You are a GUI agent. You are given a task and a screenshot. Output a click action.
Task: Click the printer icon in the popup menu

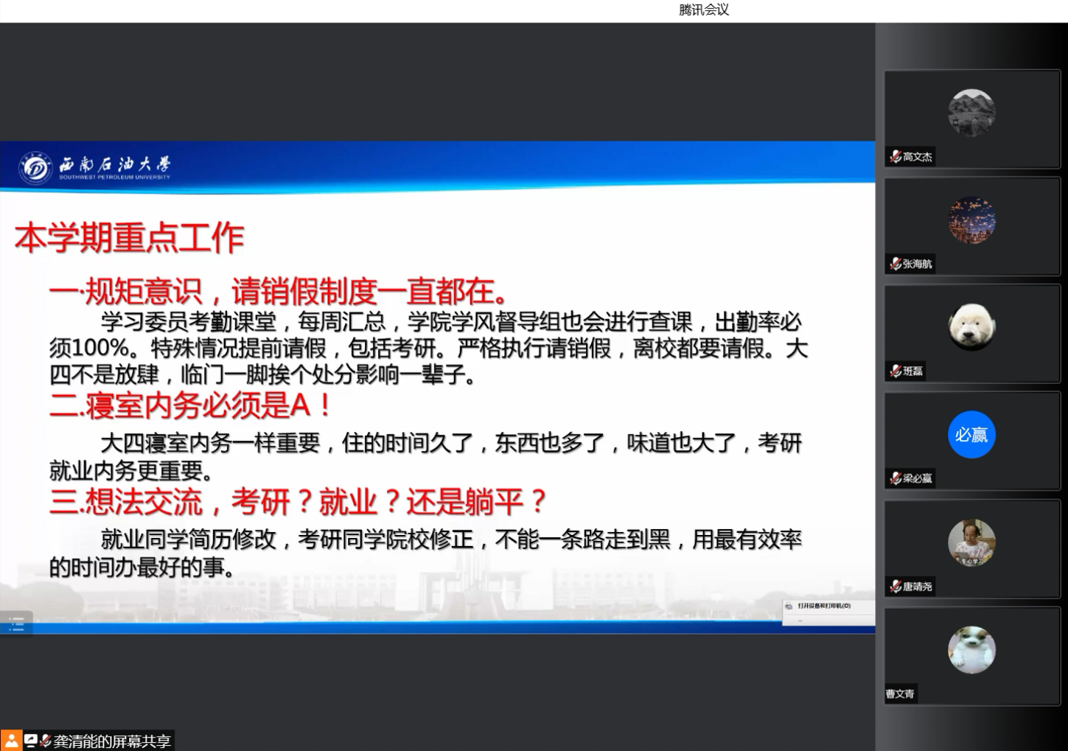789,606
